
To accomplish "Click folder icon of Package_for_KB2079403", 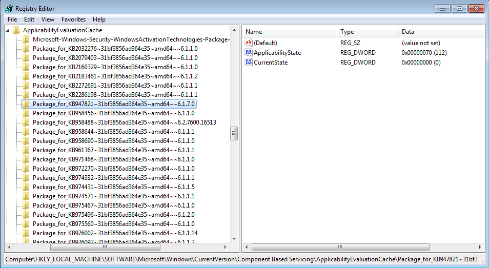I will point(26,58).
